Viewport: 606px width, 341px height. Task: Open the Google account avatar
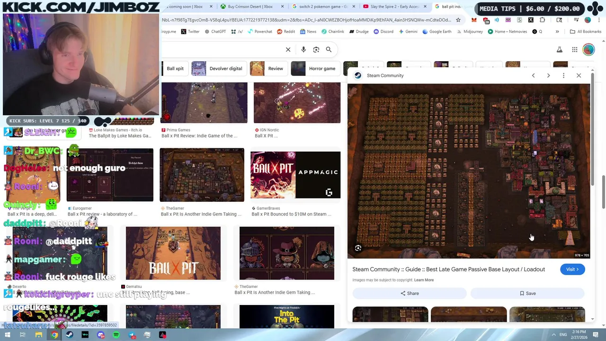pyautogui.click(x=588, y=50)
